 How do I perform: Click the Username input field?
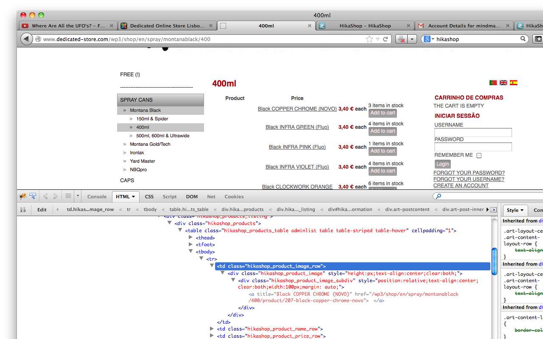pyautogui.click(x=473, y=133)
